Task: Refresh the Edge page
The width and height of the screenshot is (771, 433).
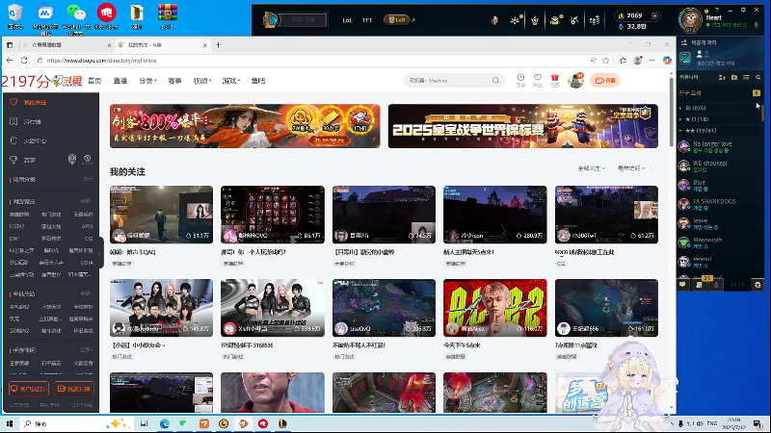Action: pos(24,61)
